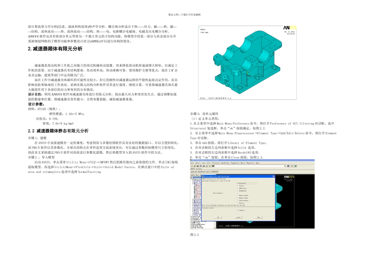
Task: Open command input history dropdown arrow
Action: tap(285, 166)
